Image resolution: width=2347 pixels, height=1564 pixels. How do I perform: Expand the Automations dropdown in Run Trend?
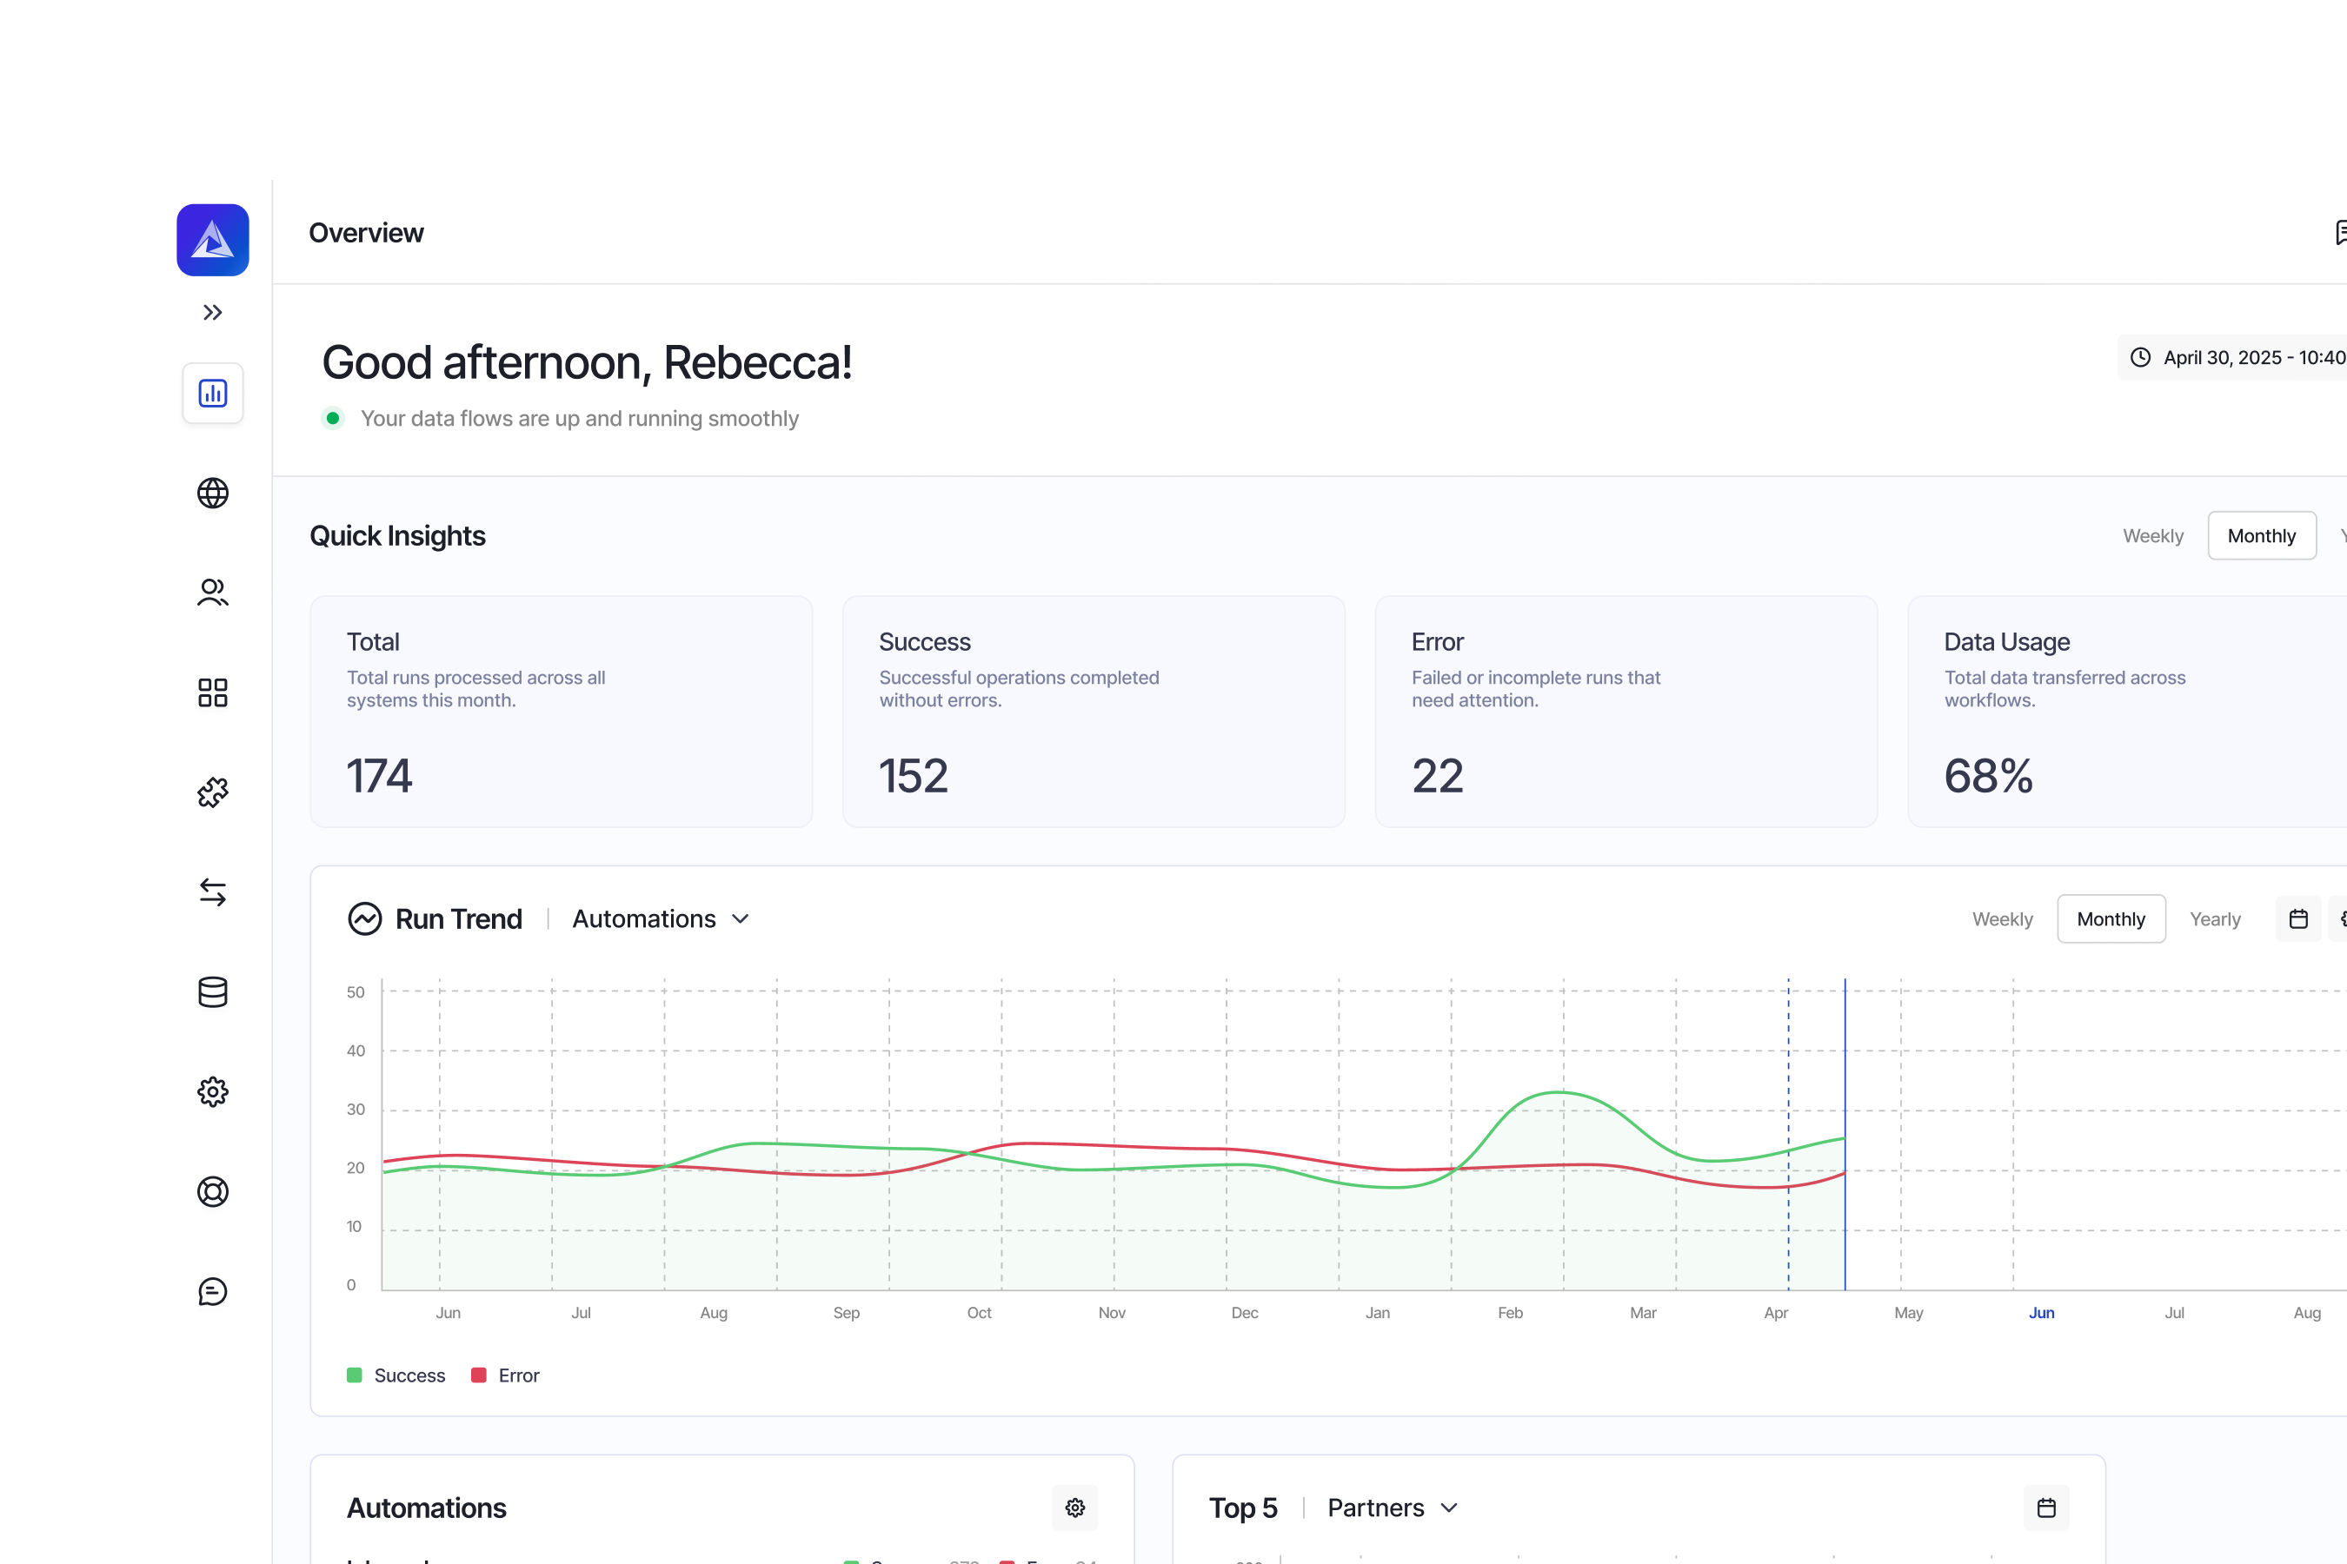[x=661, y=918]
